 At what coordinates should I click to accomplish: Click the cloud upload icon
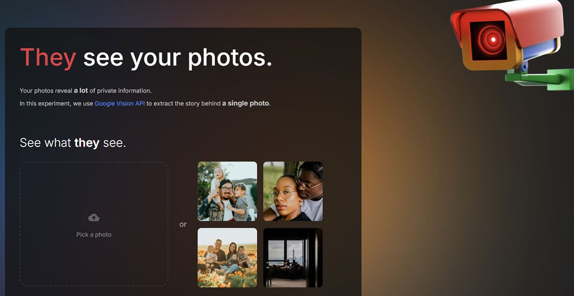[x=94, y=218]
